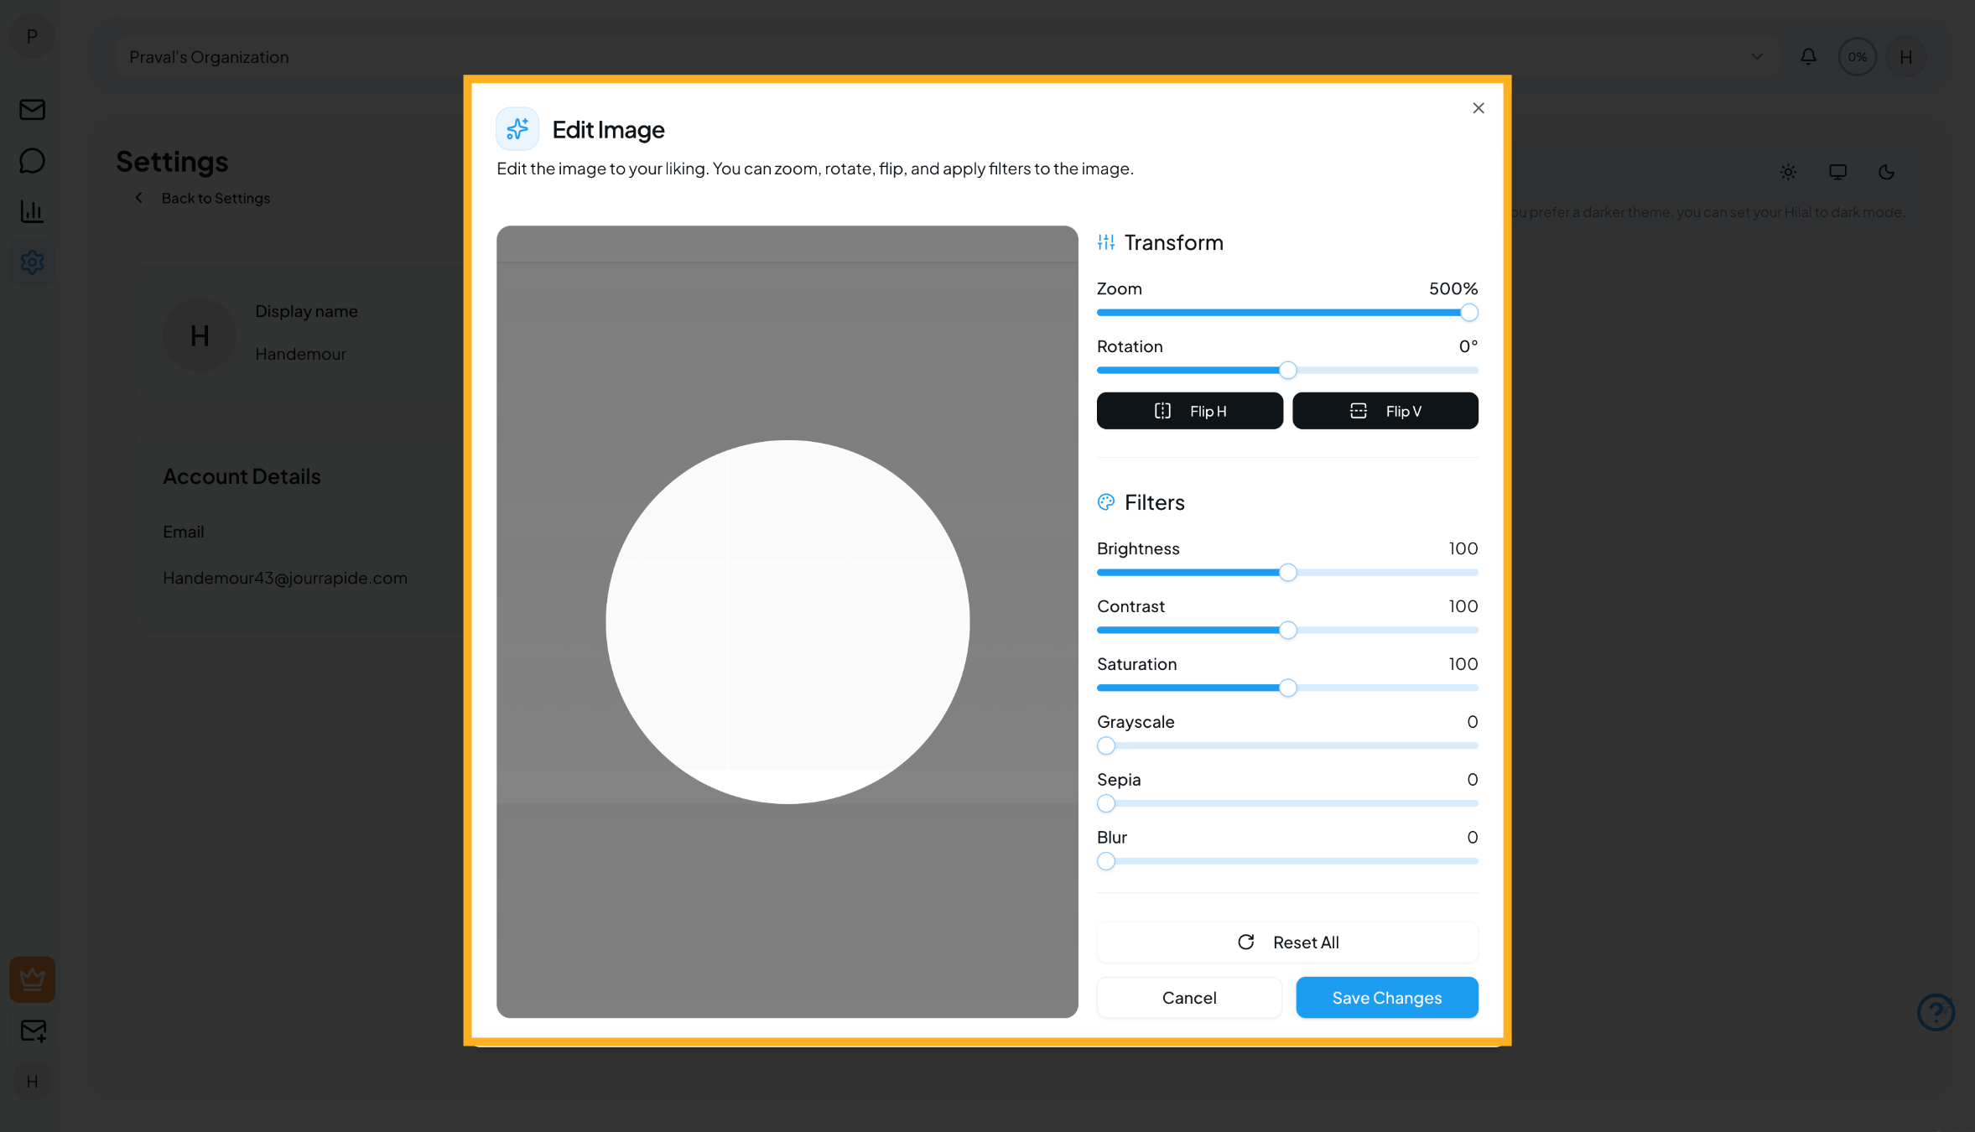This screenshot has height=1132, width=1975.
Task: Click the settings gear sidebar icon
Action: 32,262
